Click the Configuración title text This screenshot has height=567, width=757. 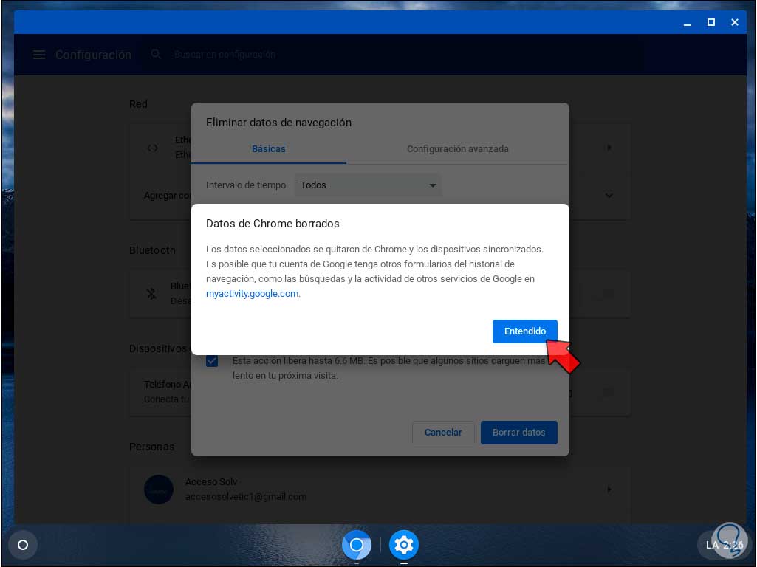(x=93, y=55)
